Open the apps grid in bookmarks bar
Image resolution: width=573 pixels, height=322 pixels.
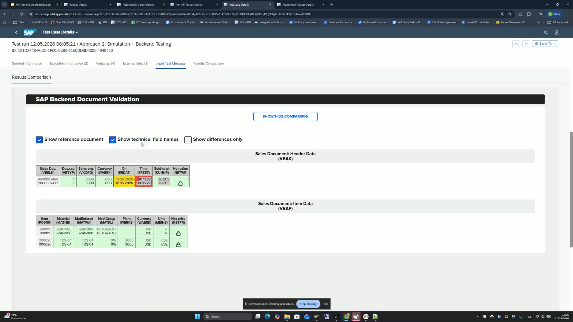pyautogui.click(x=4, y=22)
